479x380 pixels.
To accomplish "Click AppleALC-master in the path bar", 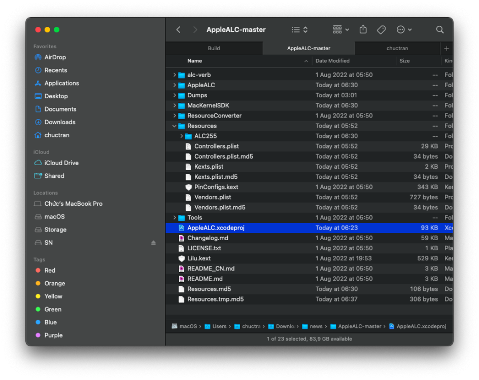I will click(356, 326).
